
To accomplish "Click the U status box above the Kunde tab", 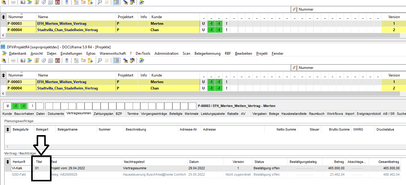I will [8, 106].
